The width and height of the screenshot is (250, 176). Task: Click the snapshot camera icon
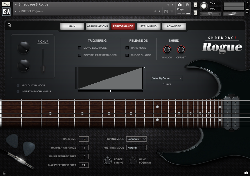179,5
